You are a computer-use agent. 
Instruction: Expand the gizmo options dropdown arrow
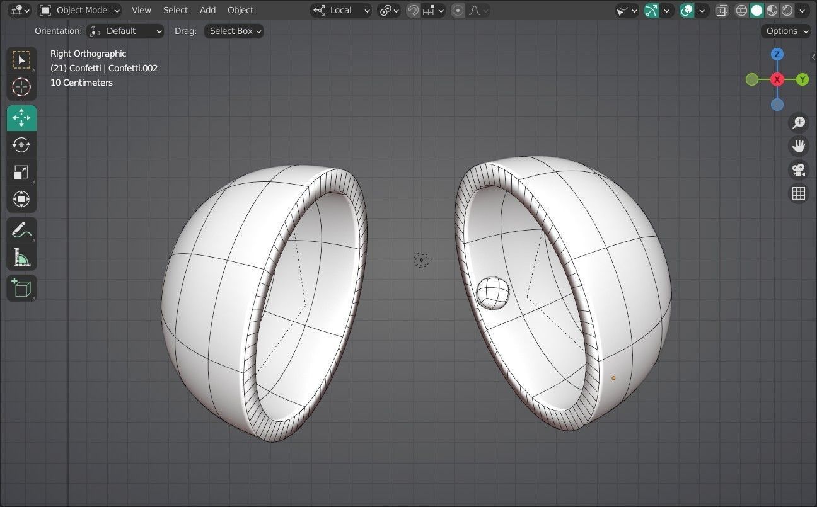coord(666,10)
